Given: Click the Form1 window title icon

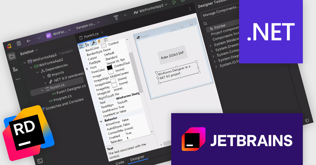Looking at the screenshot, I should (x=138, y=37).
